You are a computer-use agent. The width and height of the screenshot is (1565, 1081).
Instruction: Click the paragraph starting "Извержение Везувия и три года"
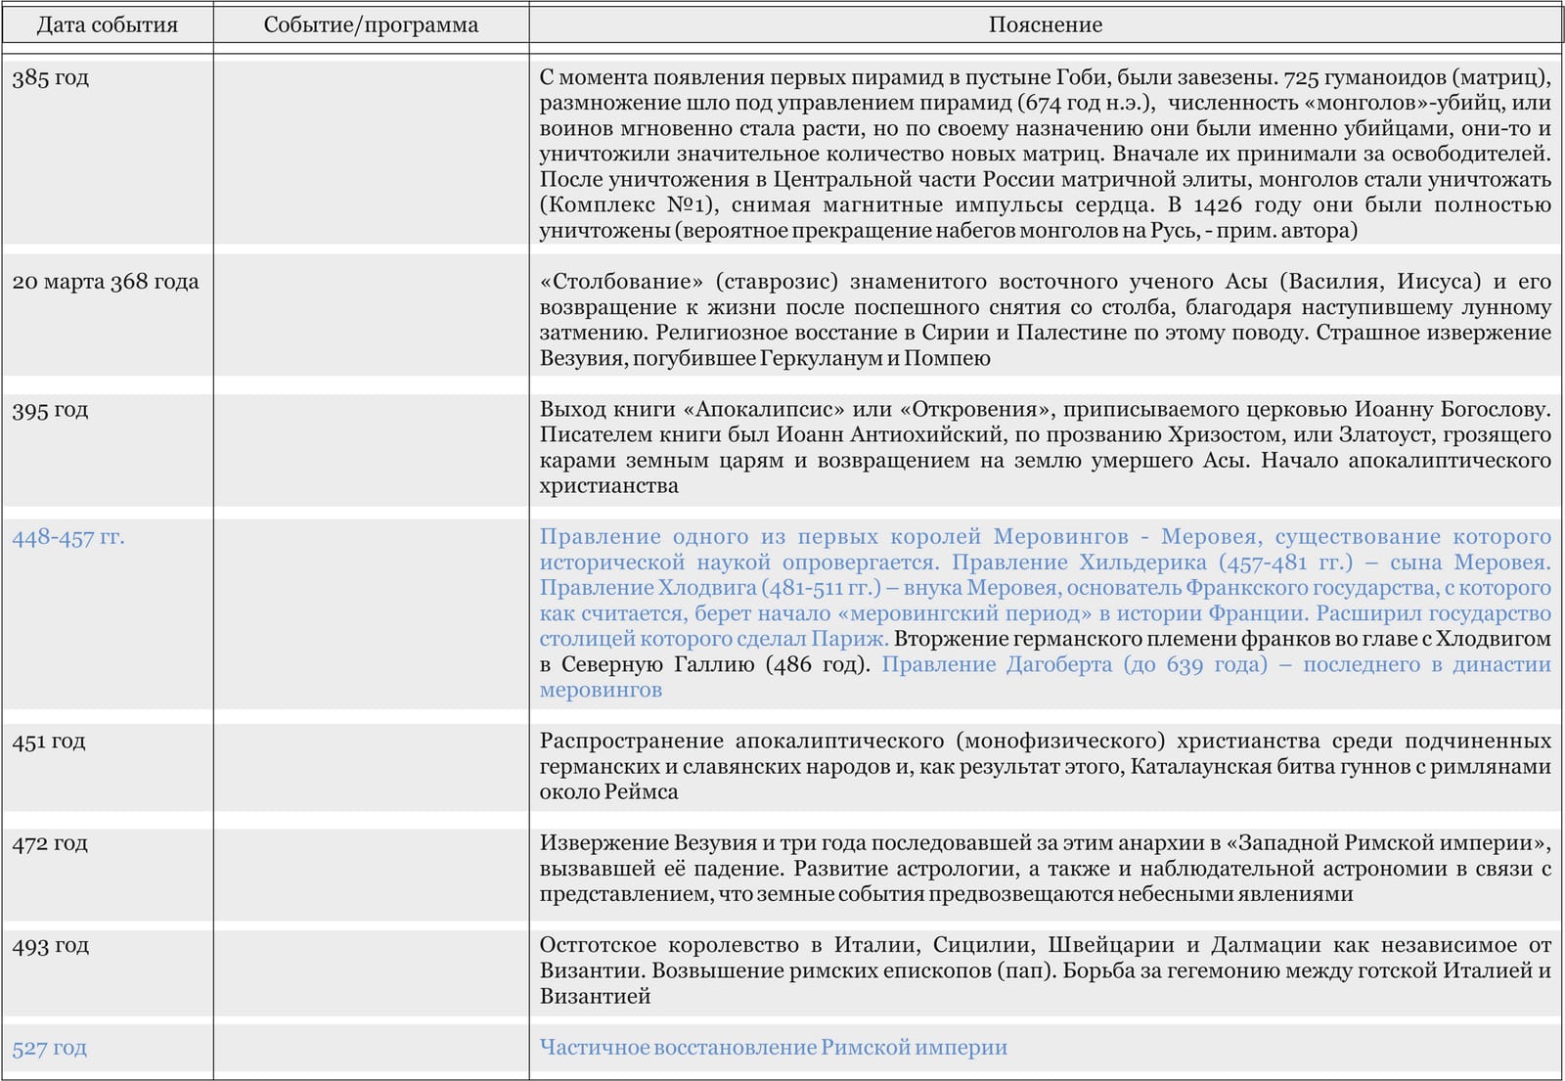coord(1045,869)
